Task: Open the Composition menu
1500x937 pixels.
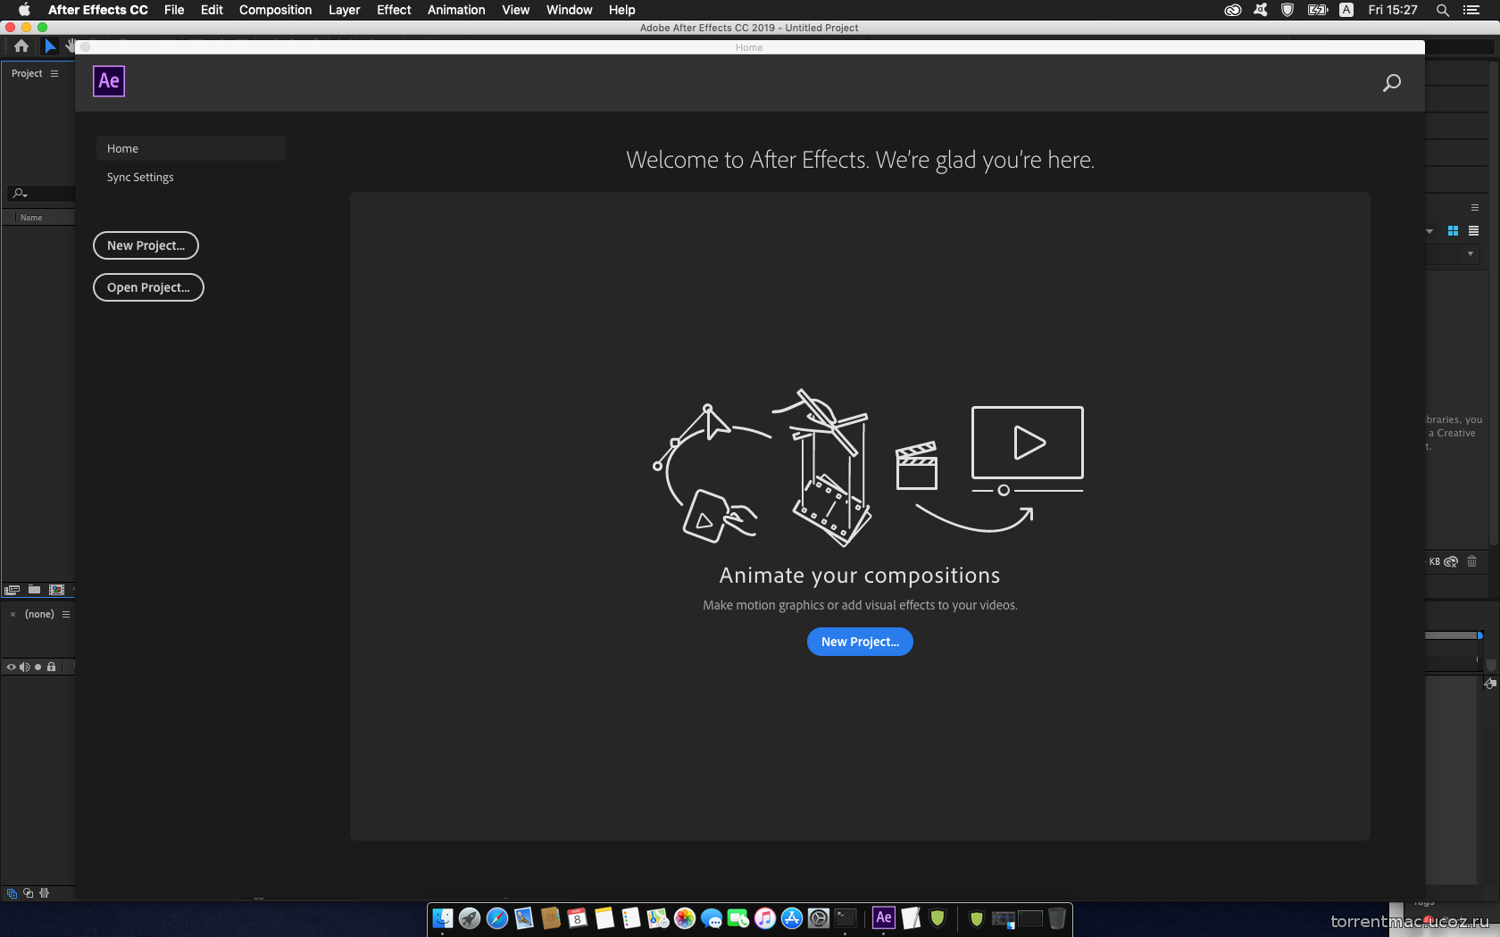Action: tap(275, 10)
